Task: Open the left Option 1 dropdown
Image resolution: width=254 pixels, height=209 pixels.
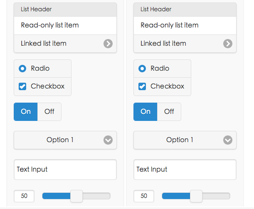Action: tap(65, 140)
